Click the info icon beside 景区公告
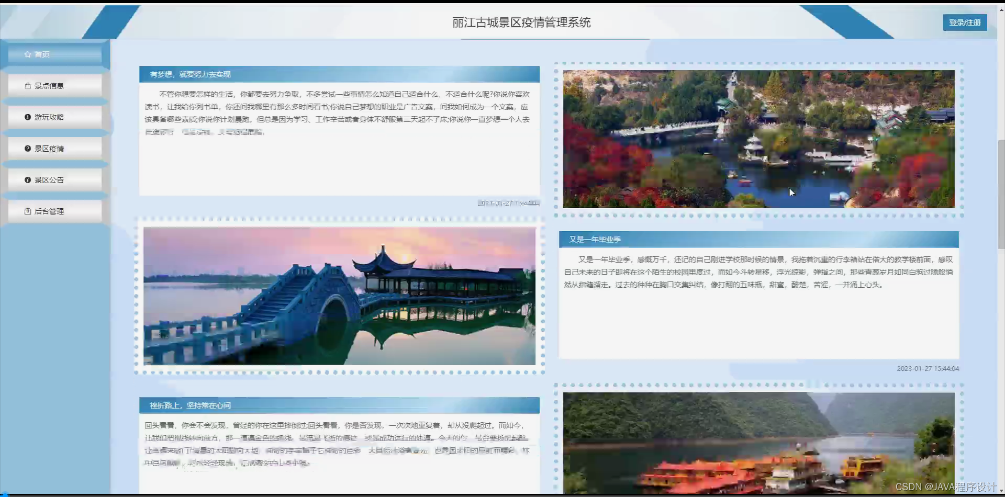This screenshot has width=1005, height=497. (x=28, y=180)
